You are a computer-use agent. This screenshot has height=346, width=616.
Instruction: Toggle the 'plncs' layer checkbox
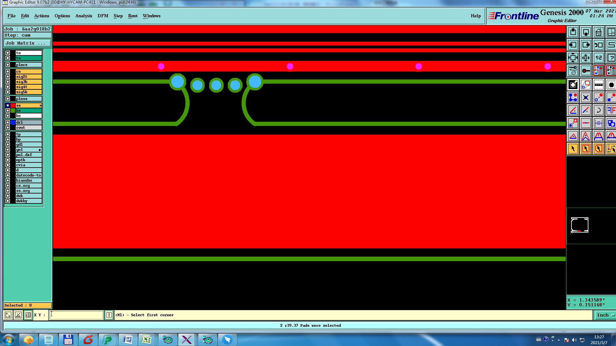point(8,65)
